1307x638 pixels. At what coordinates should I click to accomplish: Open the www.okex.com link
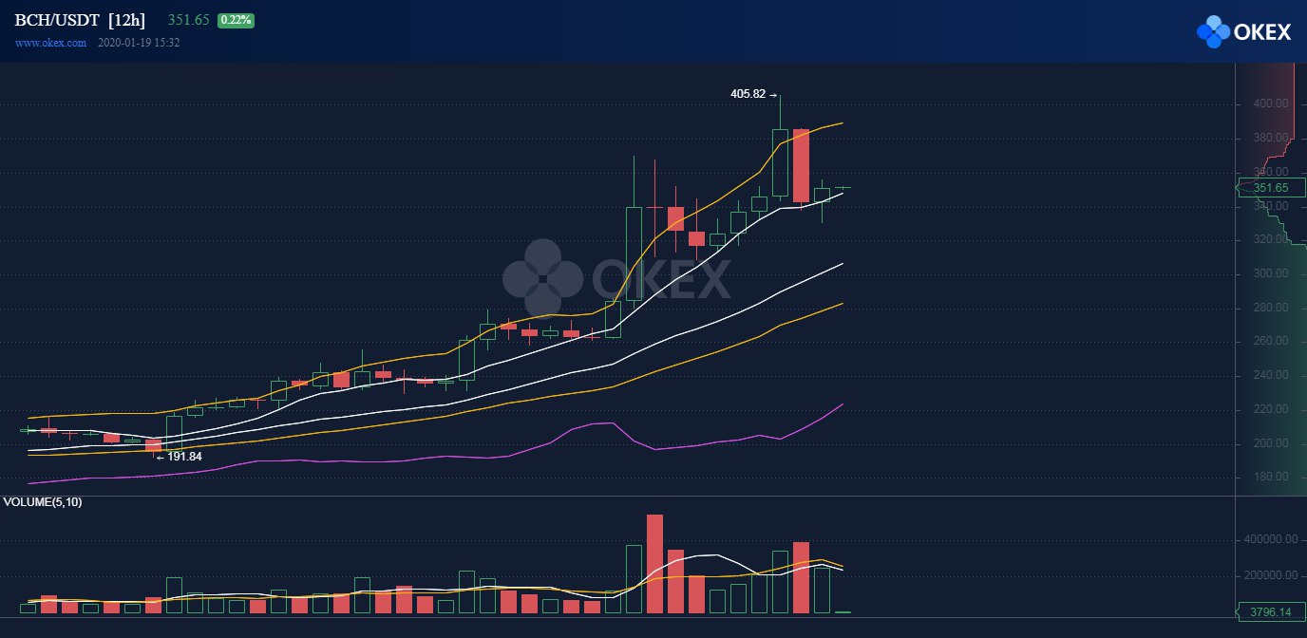[50, 43]
